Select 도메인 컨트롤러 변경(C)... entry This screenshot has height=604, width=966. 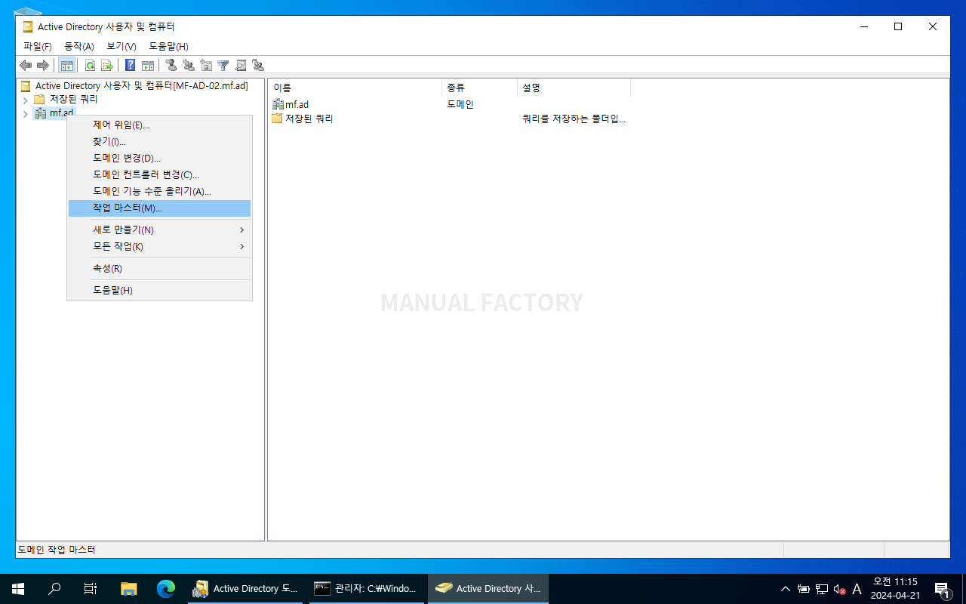pos(159,175)
